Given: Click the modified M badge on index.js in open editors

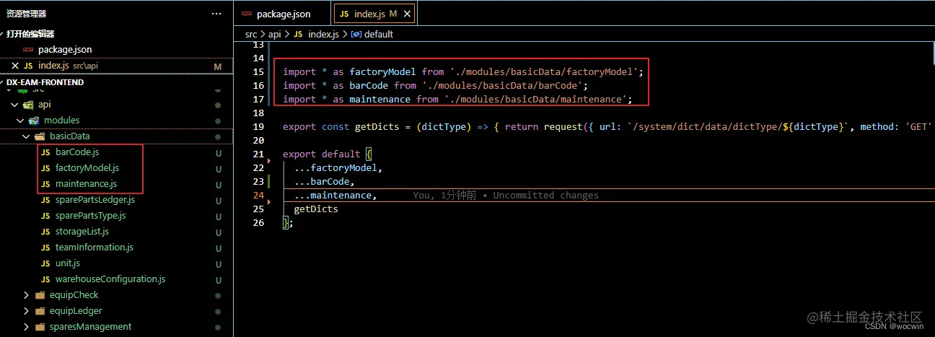Looking at the screenshot, I should coord(217,66).
